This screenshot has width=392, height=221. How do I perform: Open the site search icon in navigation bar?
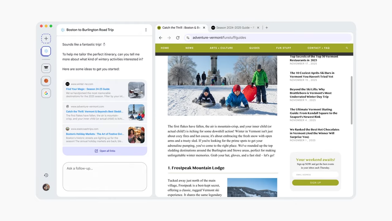coord(346,48)
